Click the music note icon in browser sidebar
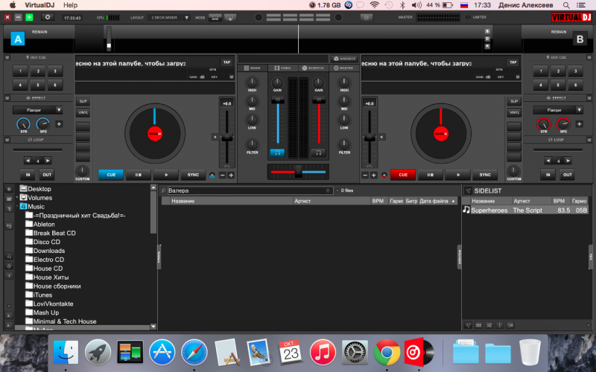 click(x=9, y=256)
